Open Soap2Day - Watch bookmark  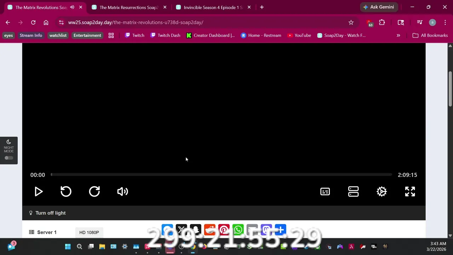(x=342, y=35)
